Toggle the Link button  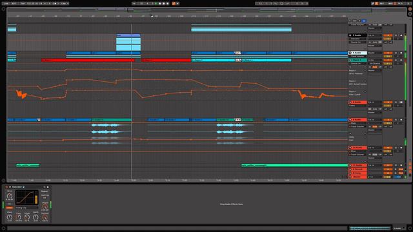[6, 3]
